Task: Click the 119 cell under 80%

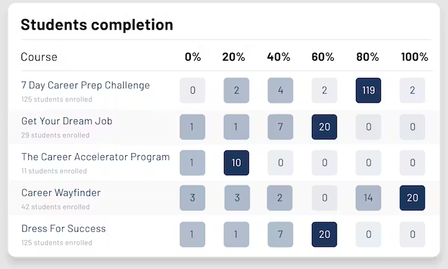Action: tap(368, 90)
